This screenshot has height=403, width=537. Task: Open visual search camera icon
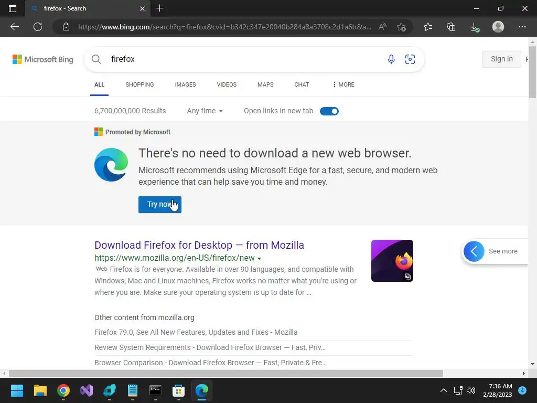point(410,59)
